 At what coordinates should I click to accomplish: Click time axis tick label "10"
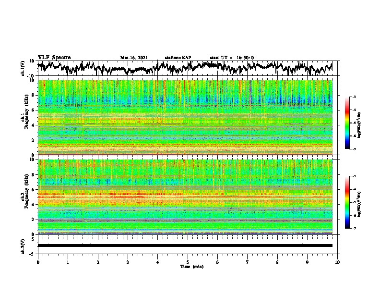click(x=337, y=262)
